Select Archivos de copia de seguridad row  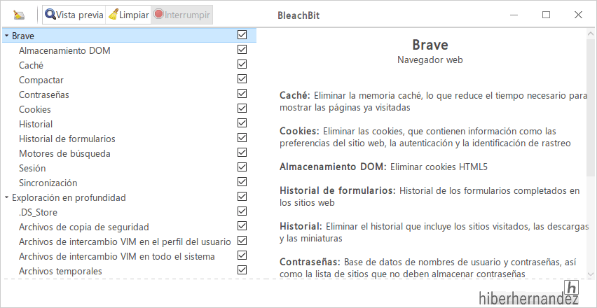point(129,227)
